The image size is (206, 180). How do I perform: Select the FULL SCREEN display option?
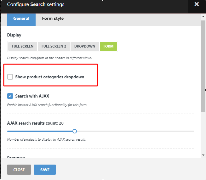(23, 46)
